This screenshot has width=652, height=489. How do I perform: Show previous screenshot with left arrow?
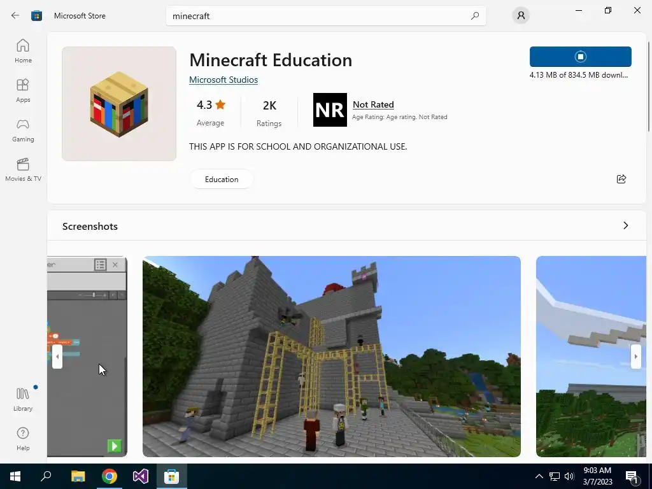[x=57, y=357]
